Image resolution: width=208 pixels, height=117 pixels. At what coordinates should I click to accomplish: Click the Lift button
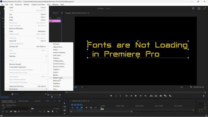[x=151, y=96]
